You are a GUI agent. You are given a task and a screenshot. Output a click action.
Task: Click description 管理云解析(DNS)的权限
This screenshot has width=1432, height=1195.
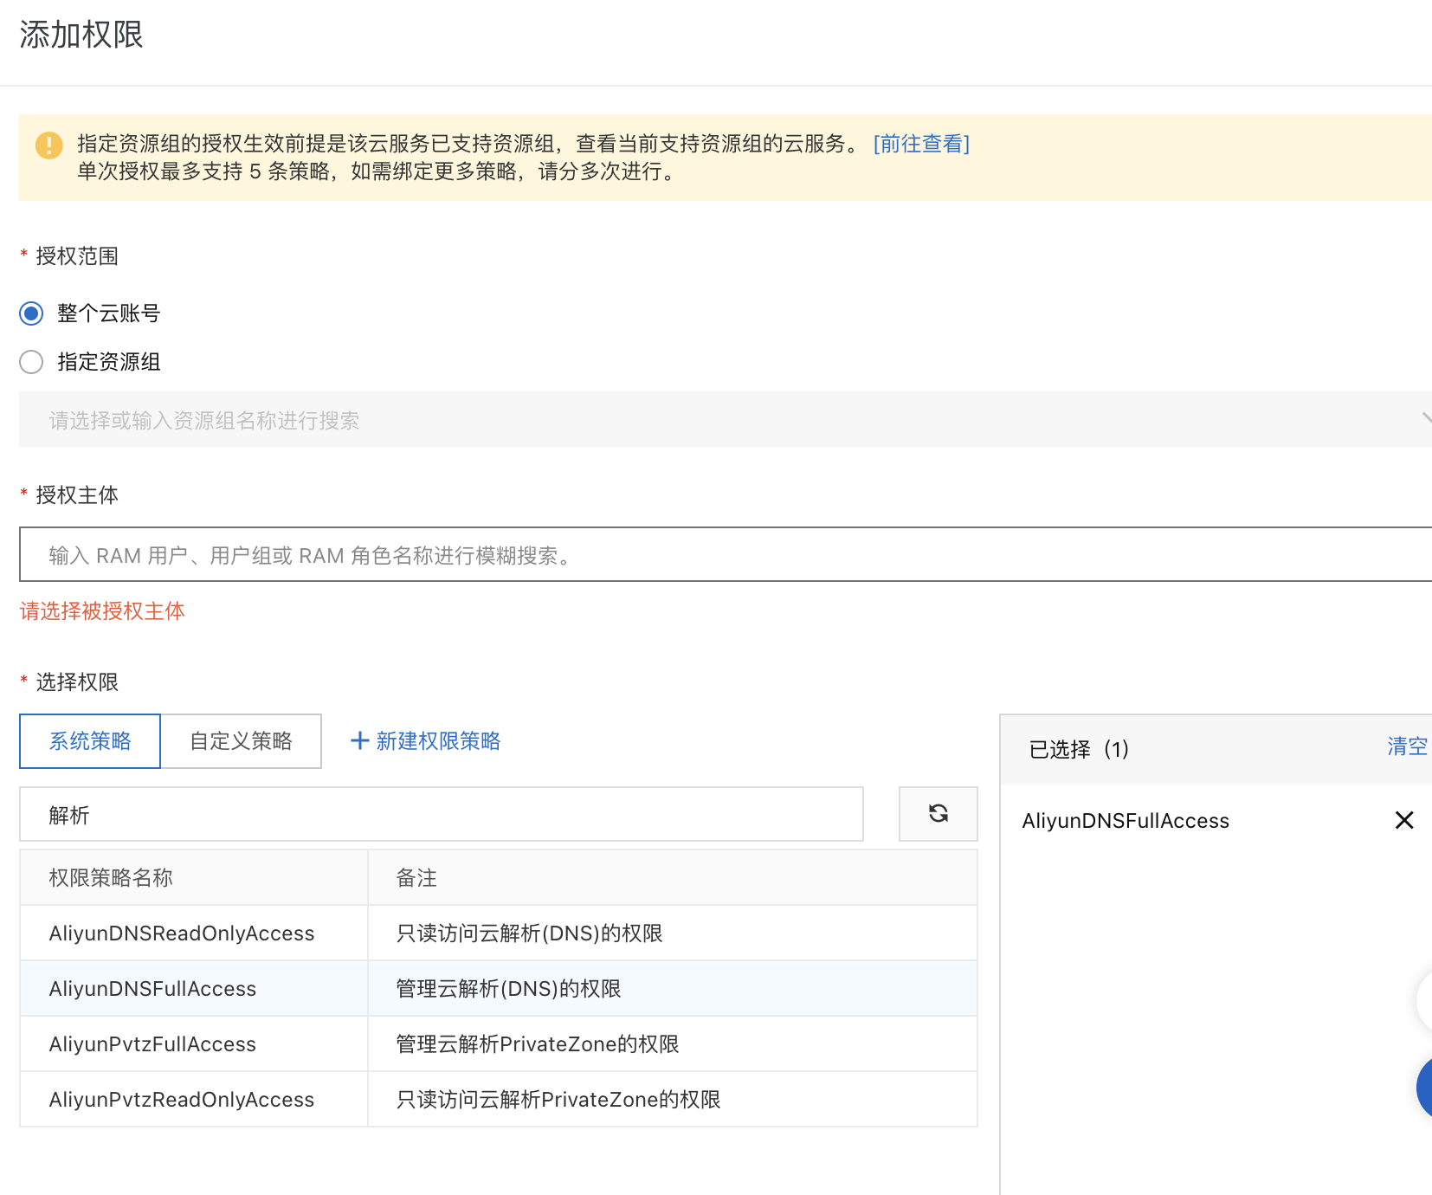coord(508,989)
